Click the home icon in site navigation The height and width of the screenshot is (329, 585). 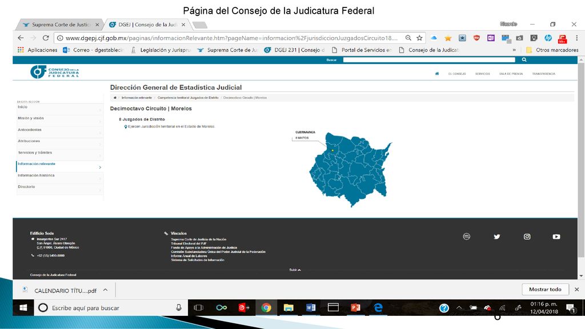click(x=437, y=74)
